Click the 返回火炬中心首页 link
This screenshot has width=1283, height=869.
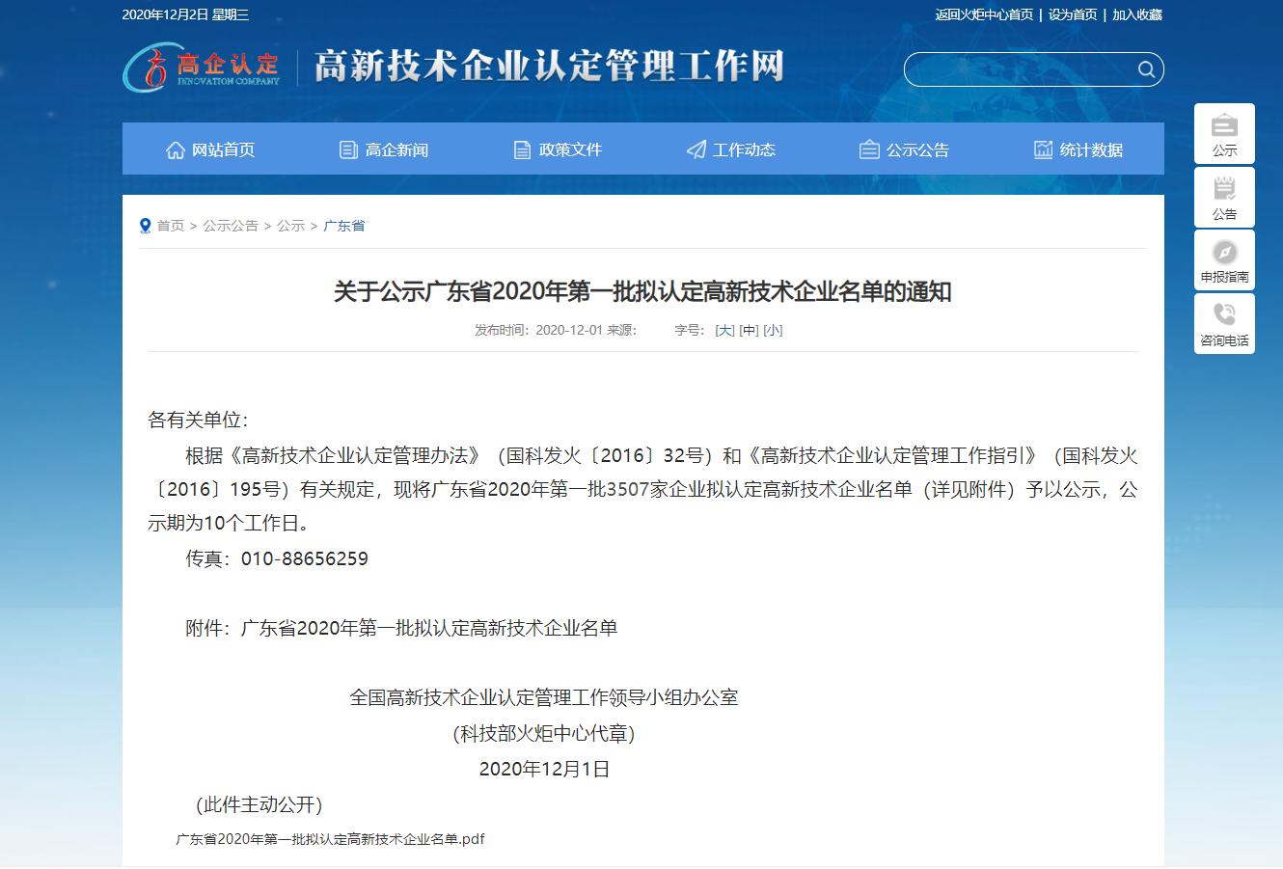[984, 14]
